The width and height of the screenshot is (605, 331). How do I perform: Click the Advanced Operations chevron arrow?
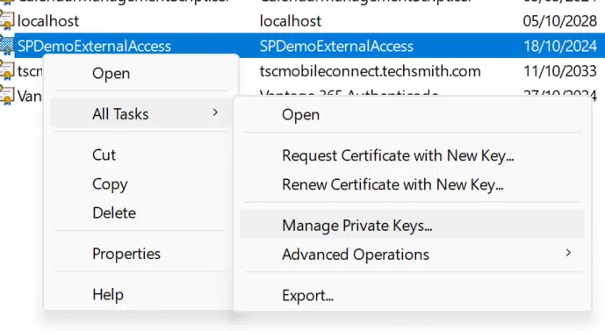point(568,253)
